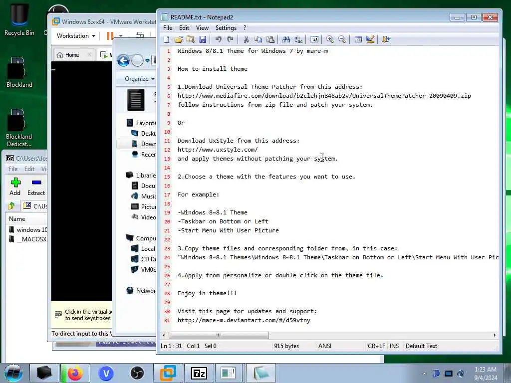Viewport: 511px width, 383px height.
Task: Show hidden tray icons arrow
Action: click(424, 374)
